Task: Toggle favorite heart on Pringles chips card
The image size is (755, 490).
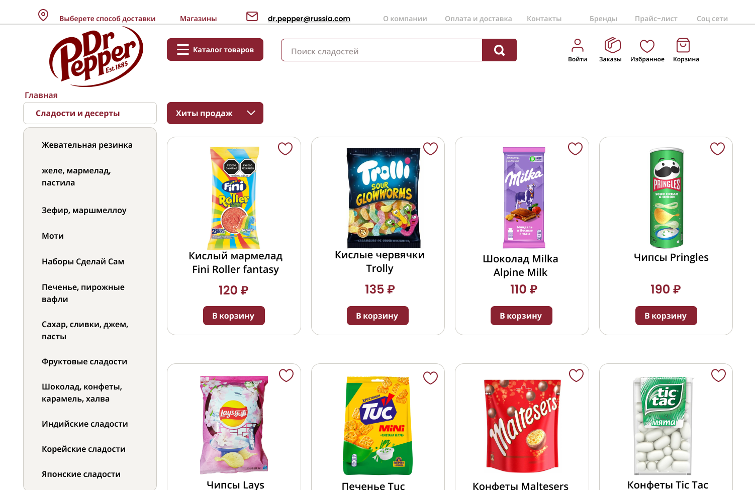Action: (717, 149)
